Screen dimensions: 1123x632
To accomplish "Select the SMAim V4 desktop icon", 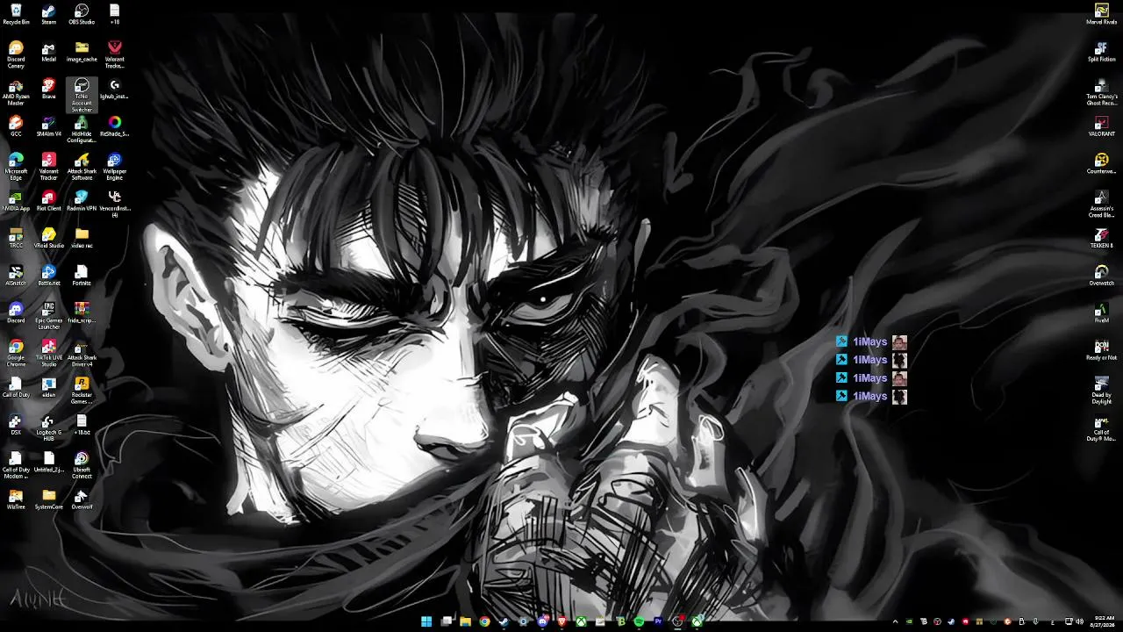I will [x=48, y=126].
